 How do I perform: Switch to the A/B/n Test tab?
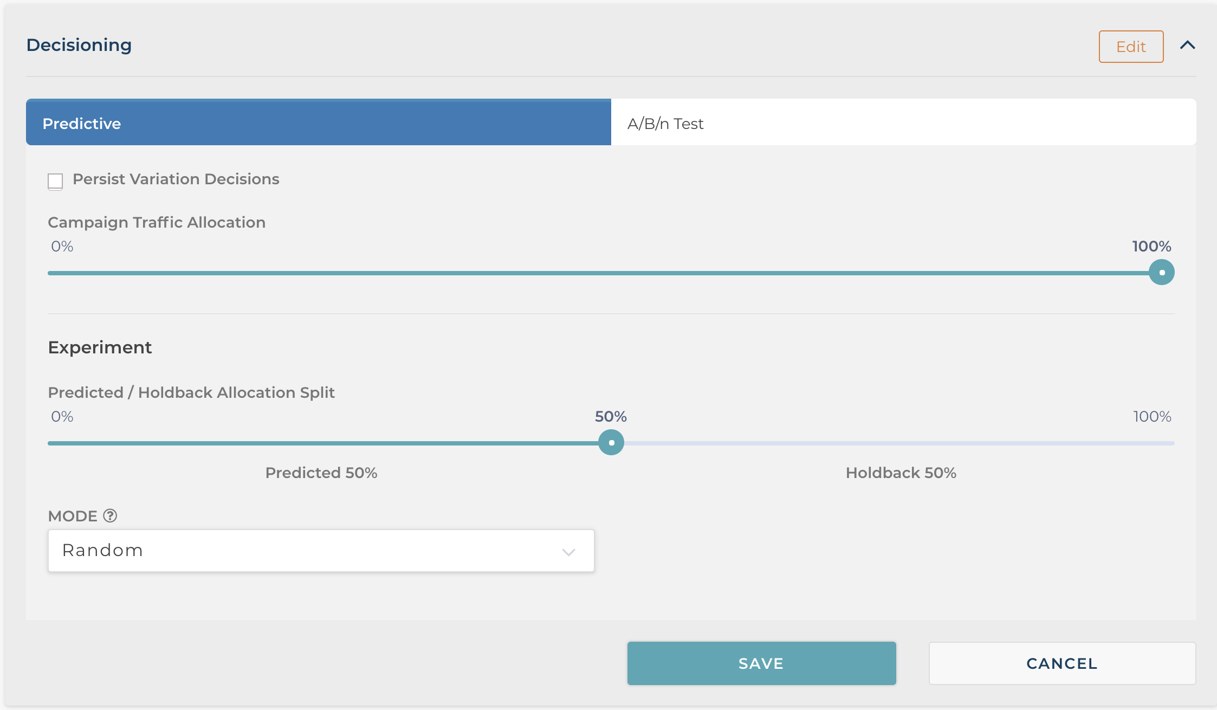point(903,122)
